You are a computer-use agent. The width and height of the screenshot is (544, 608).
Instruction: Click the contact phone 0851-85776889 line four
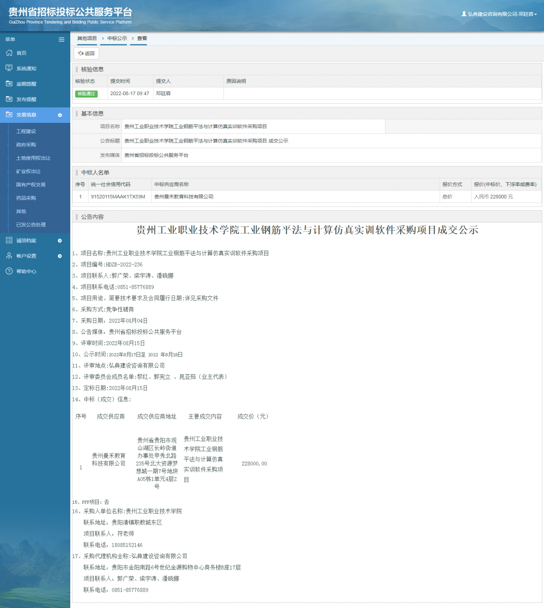click(113, 287)
